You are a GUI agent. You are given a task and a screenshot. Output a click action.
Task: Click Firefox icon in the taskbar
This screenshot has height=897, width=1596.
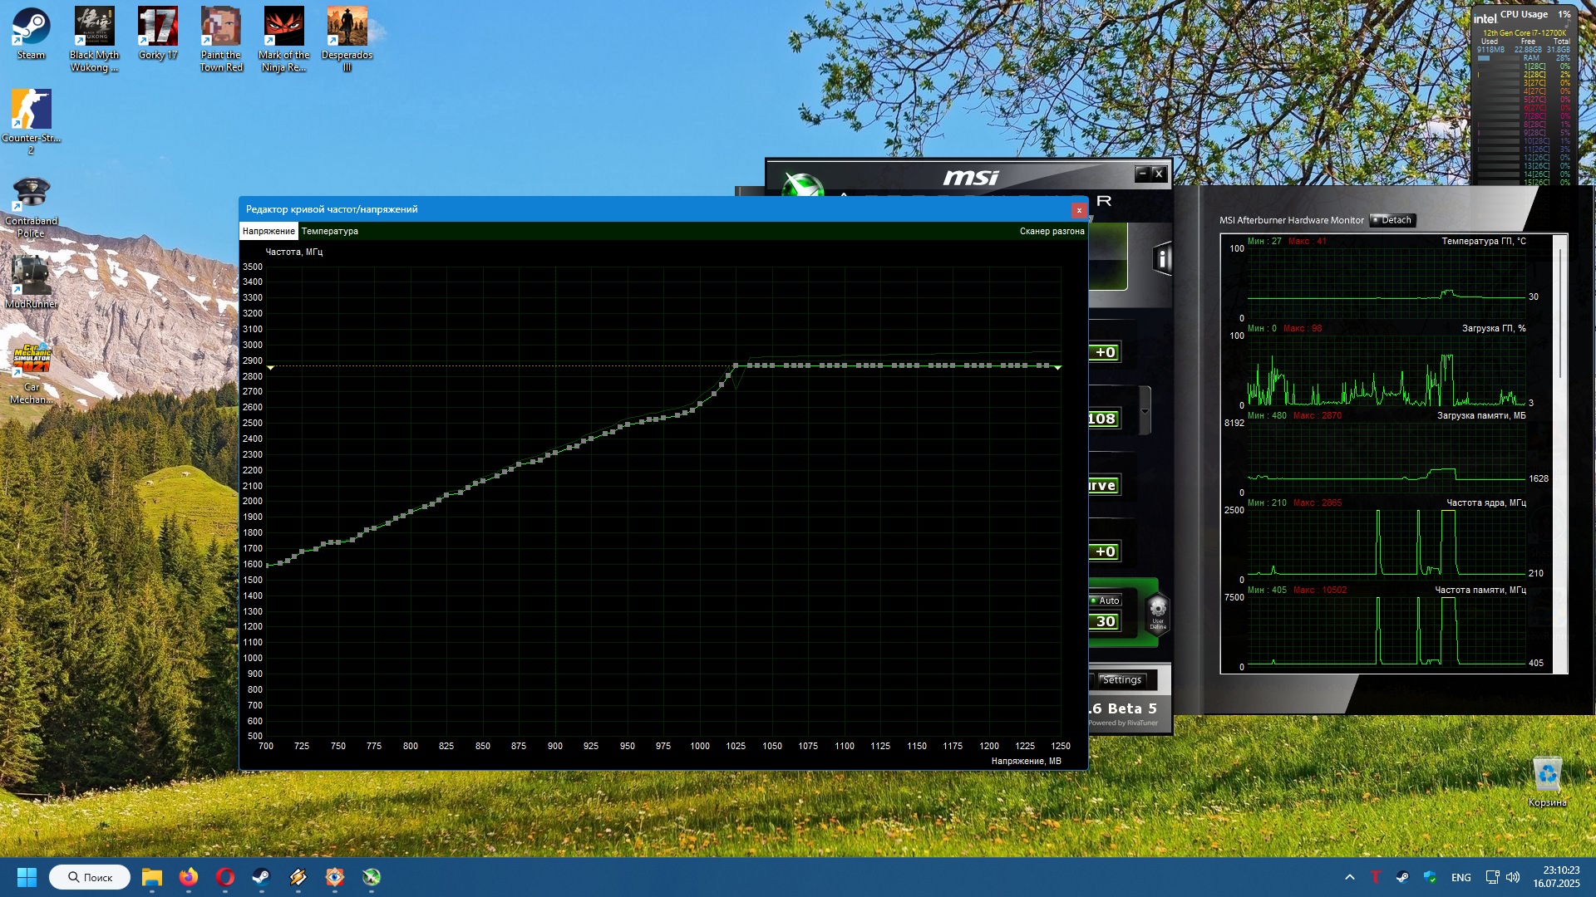point(189,877)
